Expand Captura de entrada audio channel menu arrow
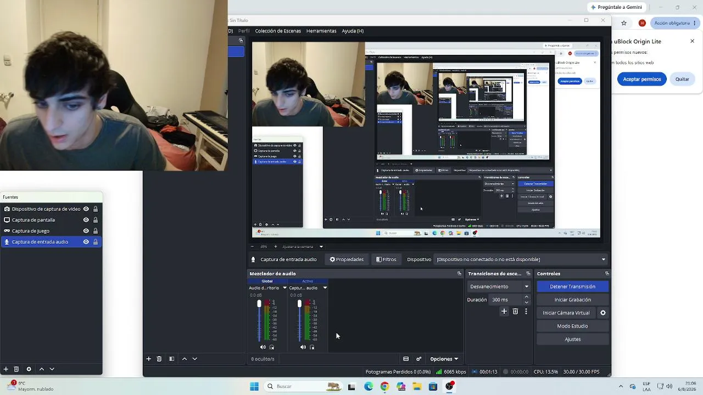This screenshot has height=395, width=703. click(325, 288)
